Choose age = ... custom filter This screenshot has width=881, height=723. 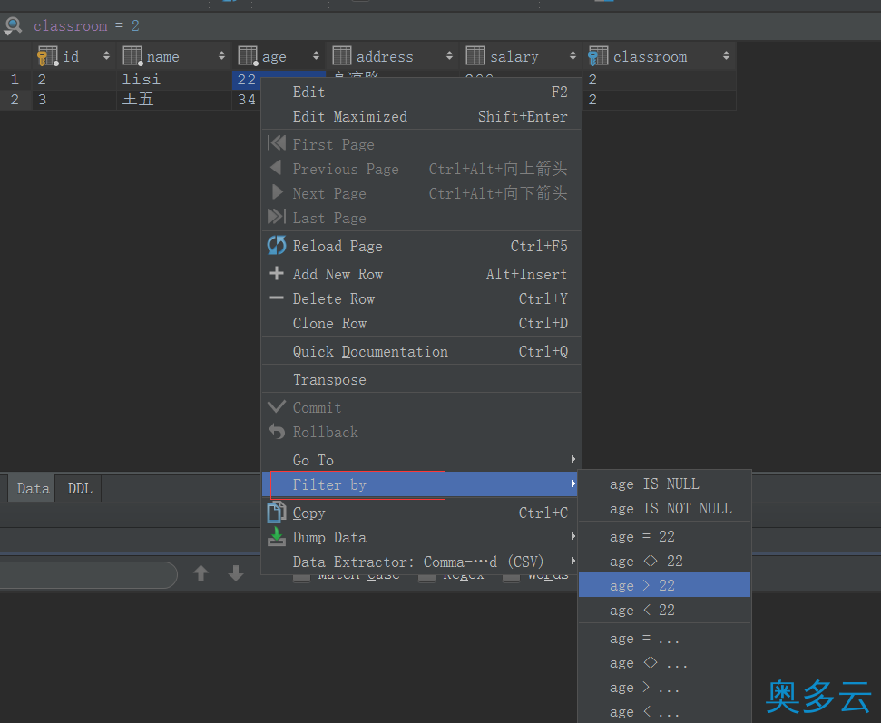[665, 638]
